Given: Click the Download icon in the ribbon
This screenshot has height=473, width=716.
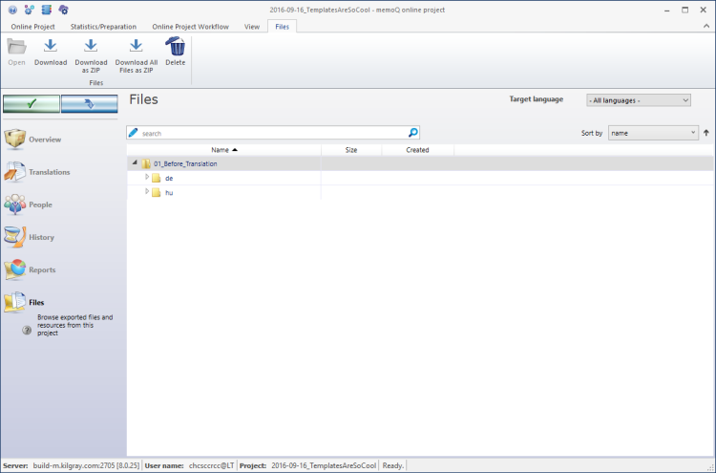Looking at the screenshot, I should (x=51, y=46).
